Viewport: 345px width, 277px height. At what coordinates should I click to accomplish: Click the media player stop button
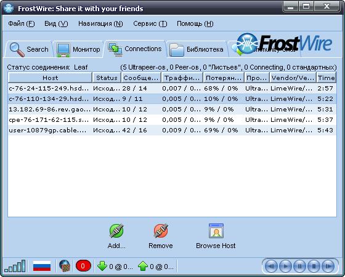click(314, 266)
